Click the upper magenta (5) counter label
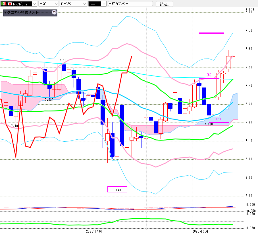 [209, 75]
